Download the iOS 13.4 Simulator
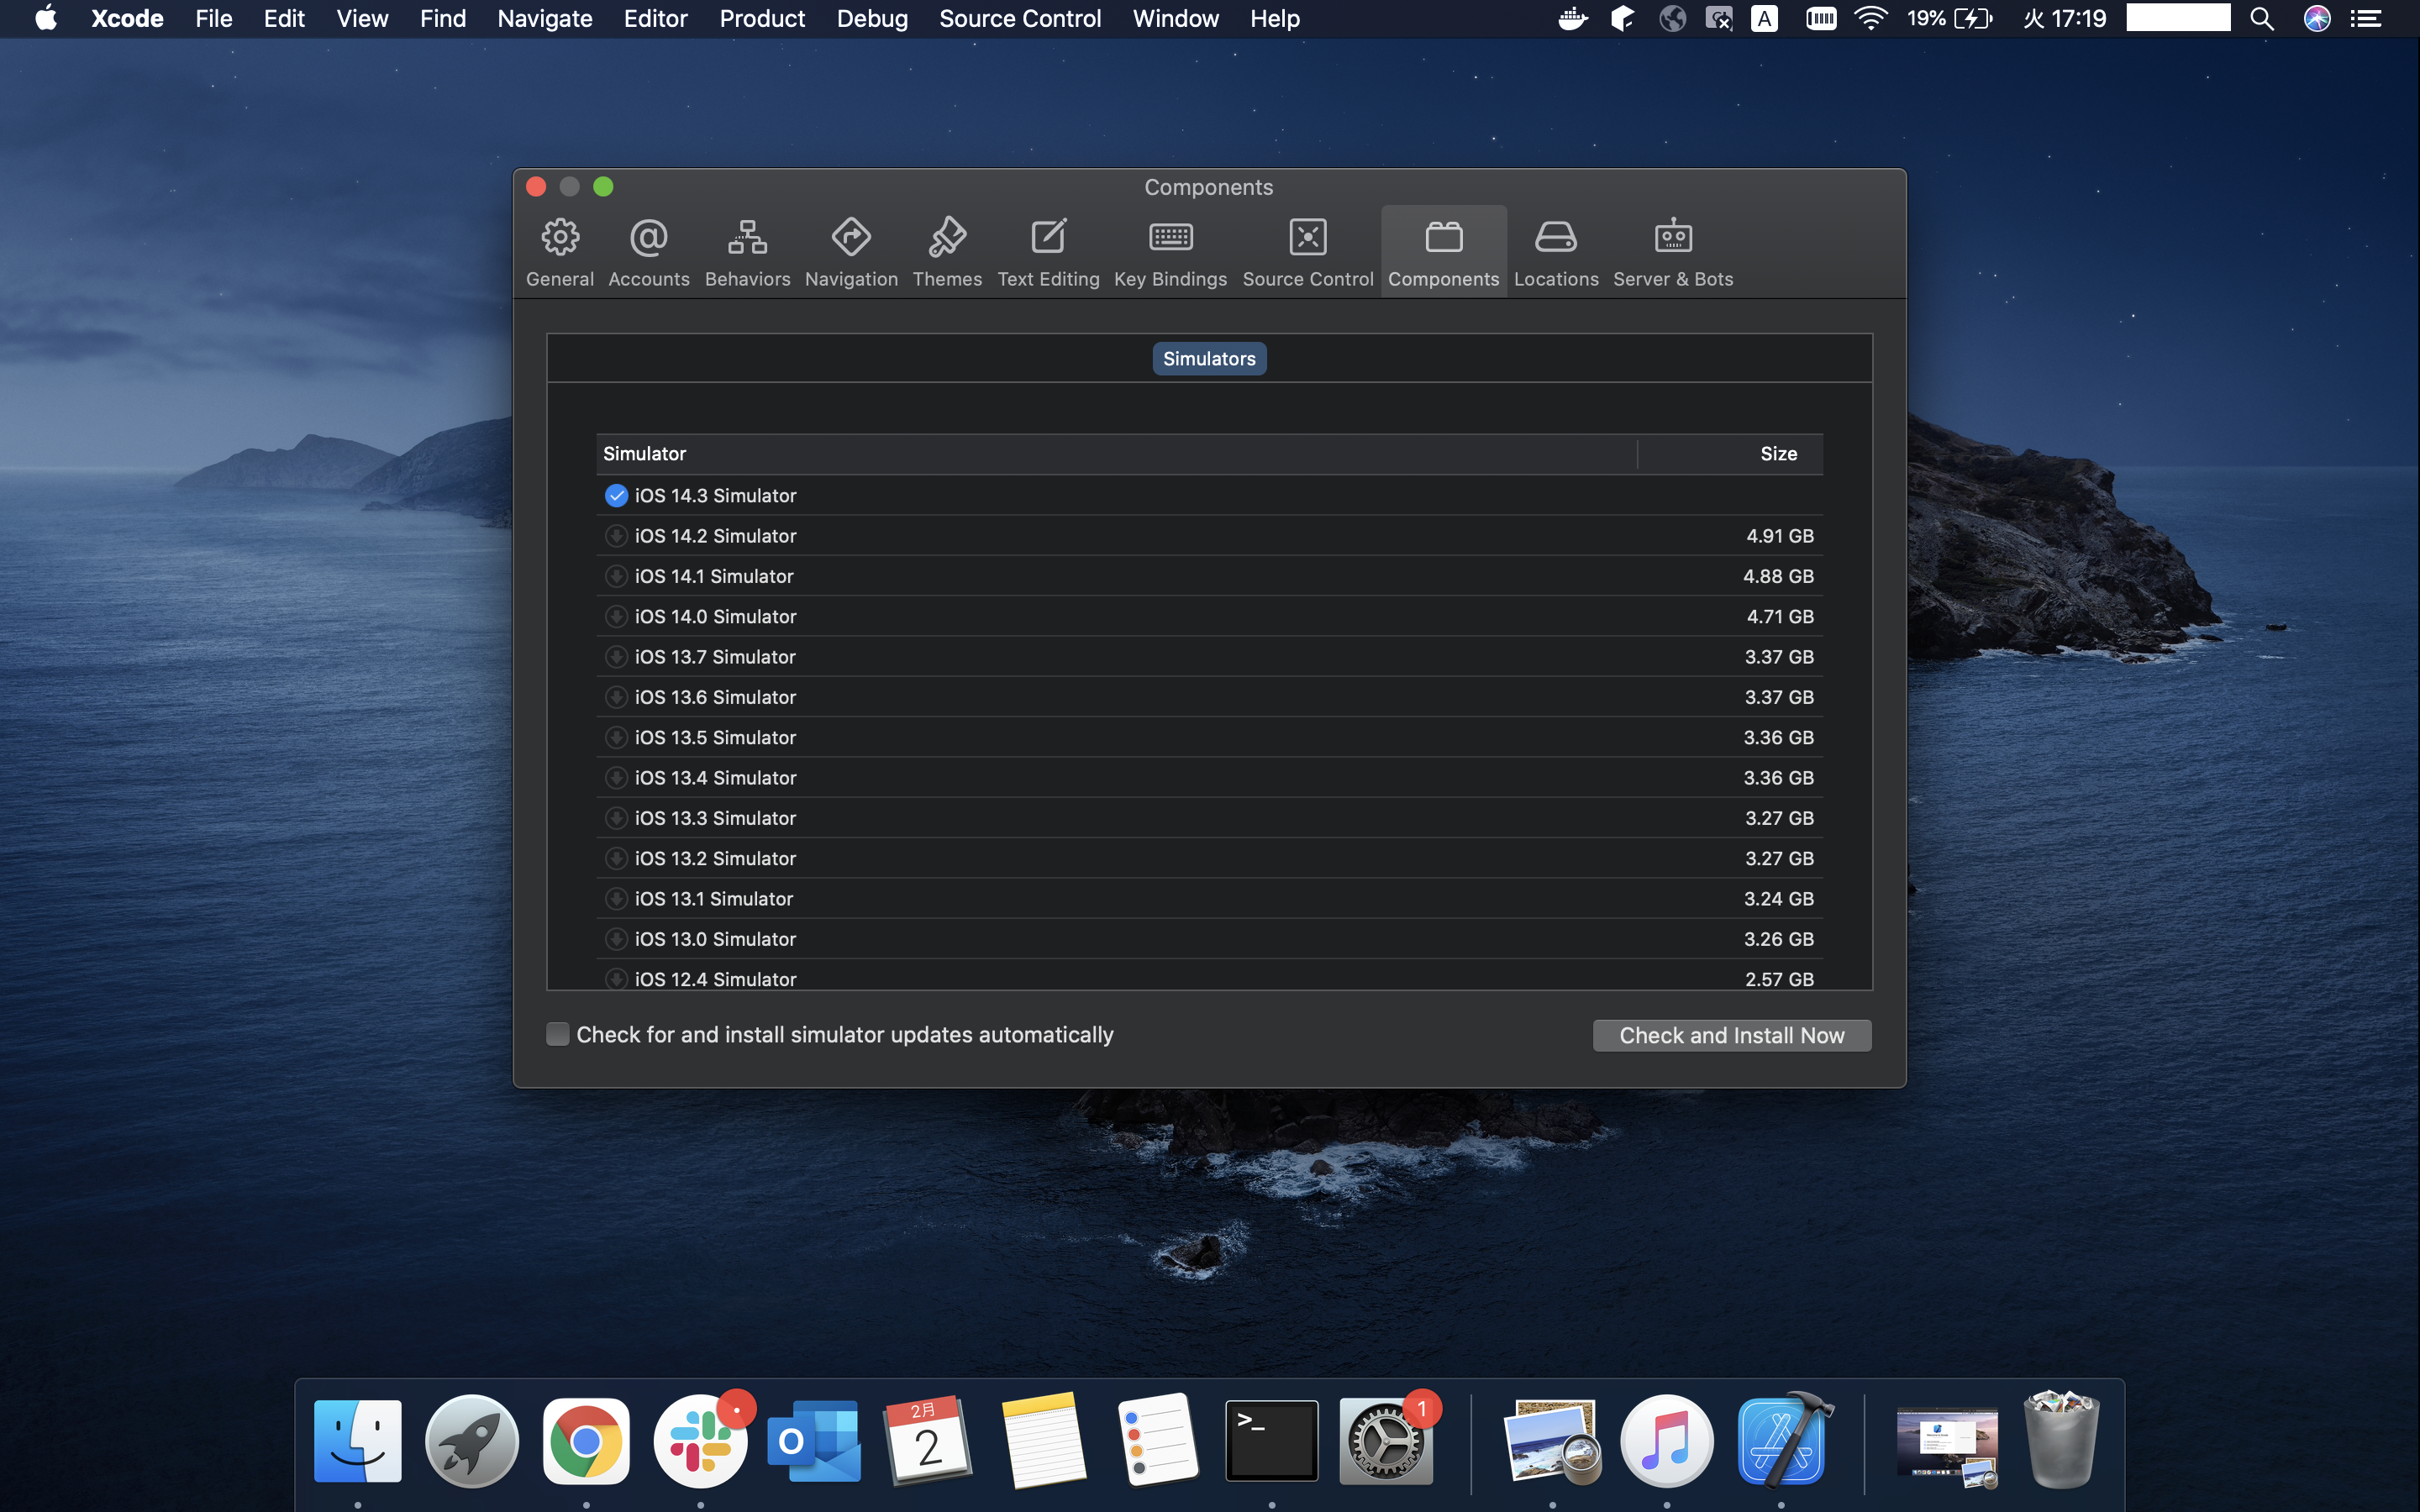Viewport: 2420px width, 1512px height. 616,778
